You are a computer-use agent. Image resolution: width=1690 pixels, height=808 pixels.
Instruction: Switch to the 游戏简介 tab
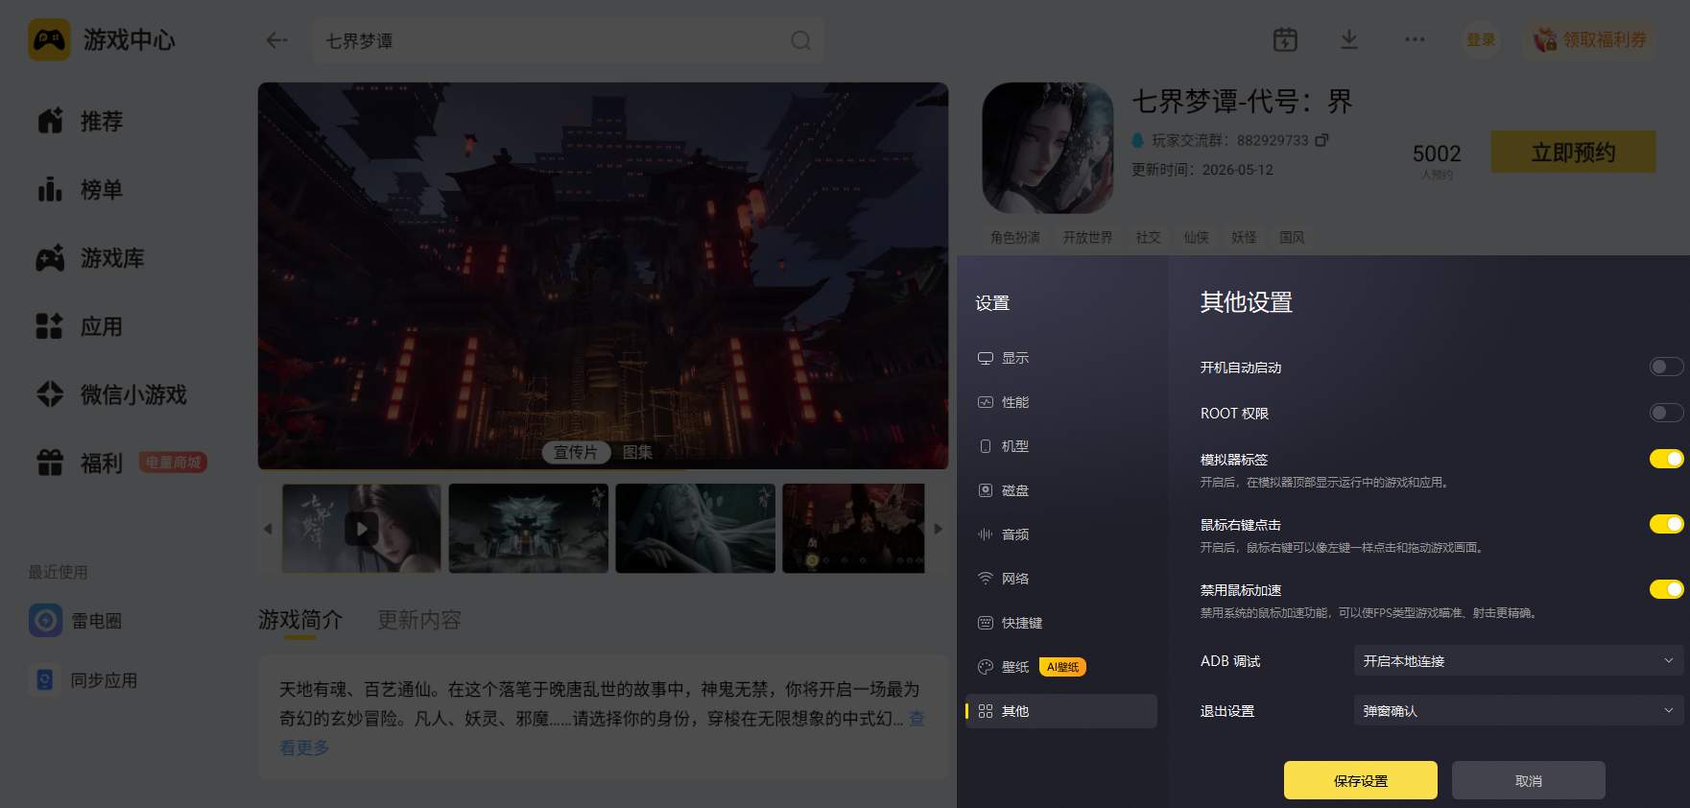coord(300,620)
